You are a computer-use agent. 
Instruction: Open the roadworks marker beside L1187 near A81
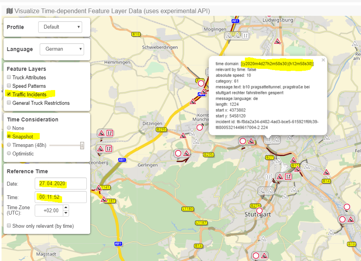(x=104, y=200)
